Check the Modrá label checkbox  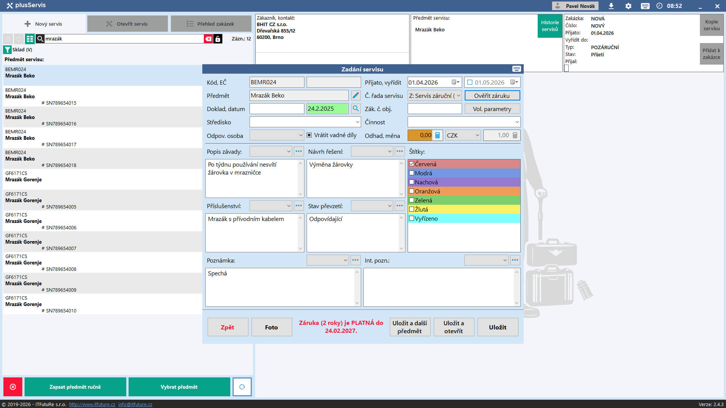412,173
